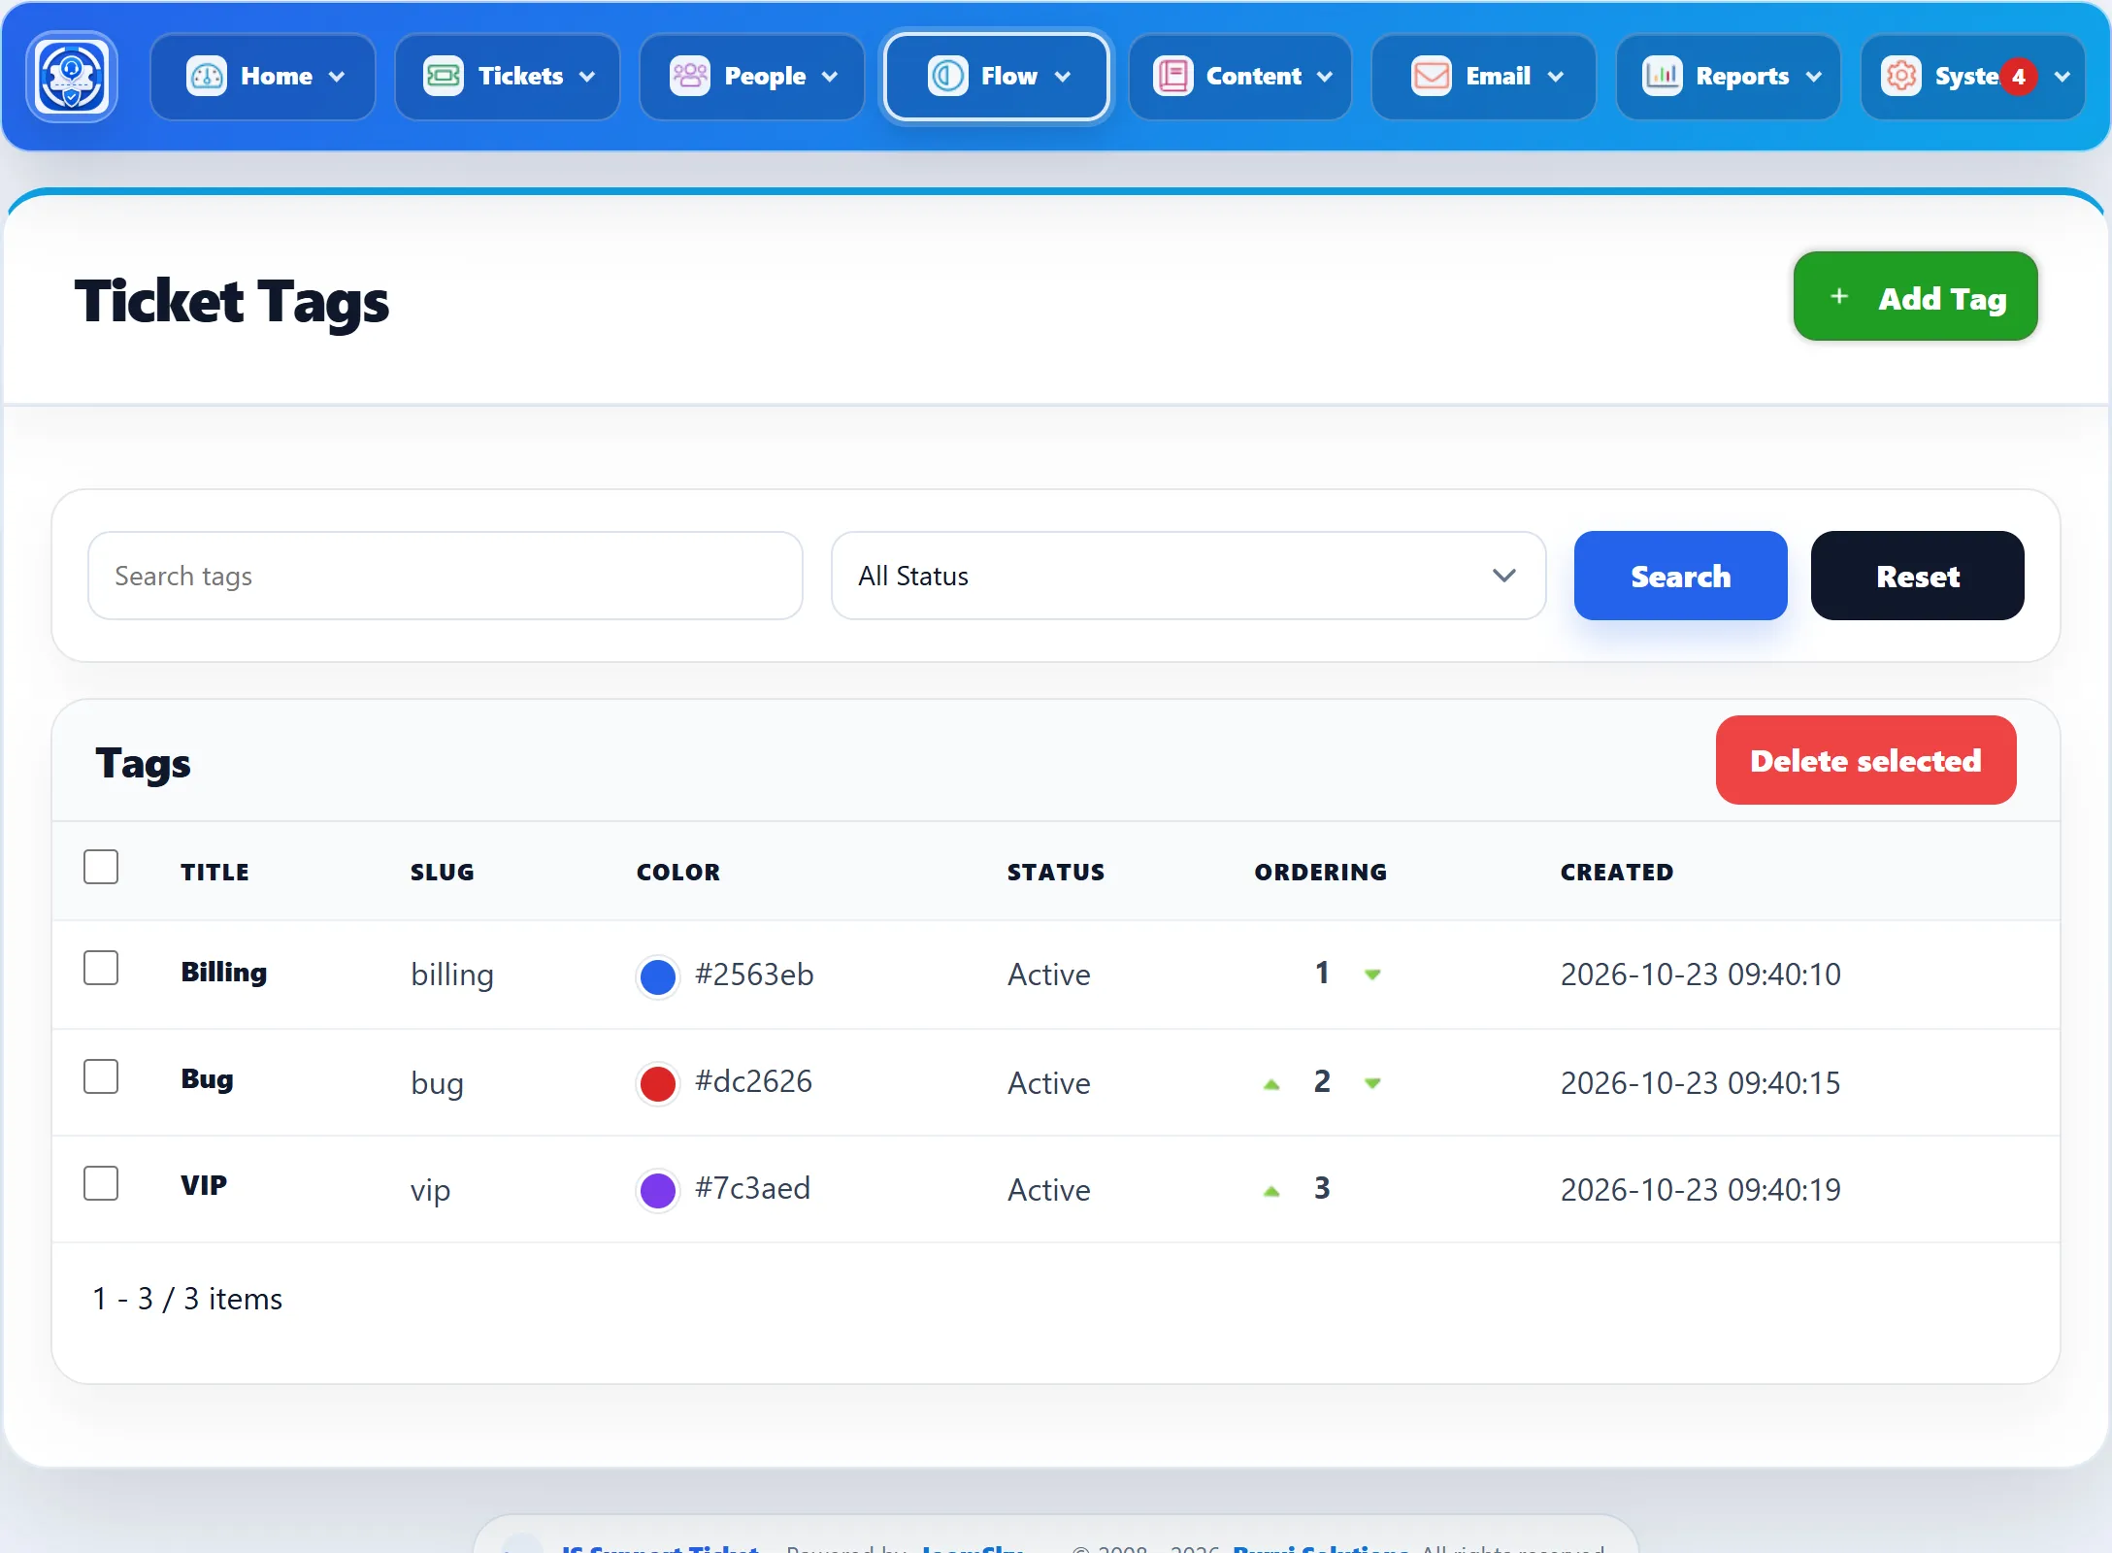
Task: Open the Bug tag title
Action: pos(207,1079)
